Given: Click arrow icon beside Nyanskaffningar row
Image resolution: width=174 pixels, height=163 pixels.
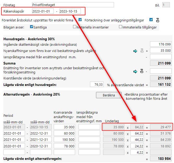Looking at the screenshot, I should pyautogui.click(x=135, y=51).
